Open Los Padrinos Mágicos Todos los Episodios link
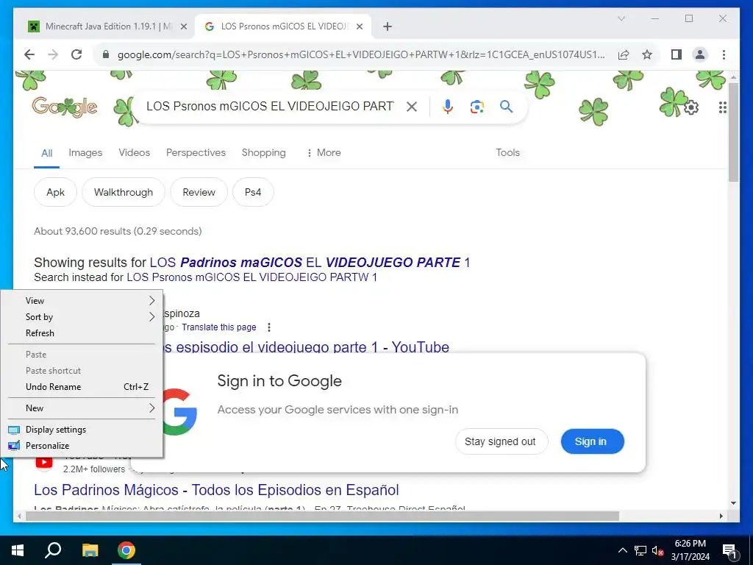The height and width of the screenshot is (565, 753). [216, 490]
